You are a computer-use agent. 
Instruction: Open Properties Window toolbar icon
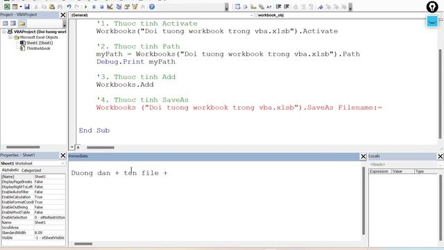[126, 6]
